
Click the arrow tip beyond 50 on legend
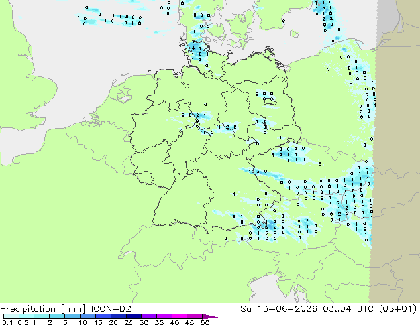210,316
